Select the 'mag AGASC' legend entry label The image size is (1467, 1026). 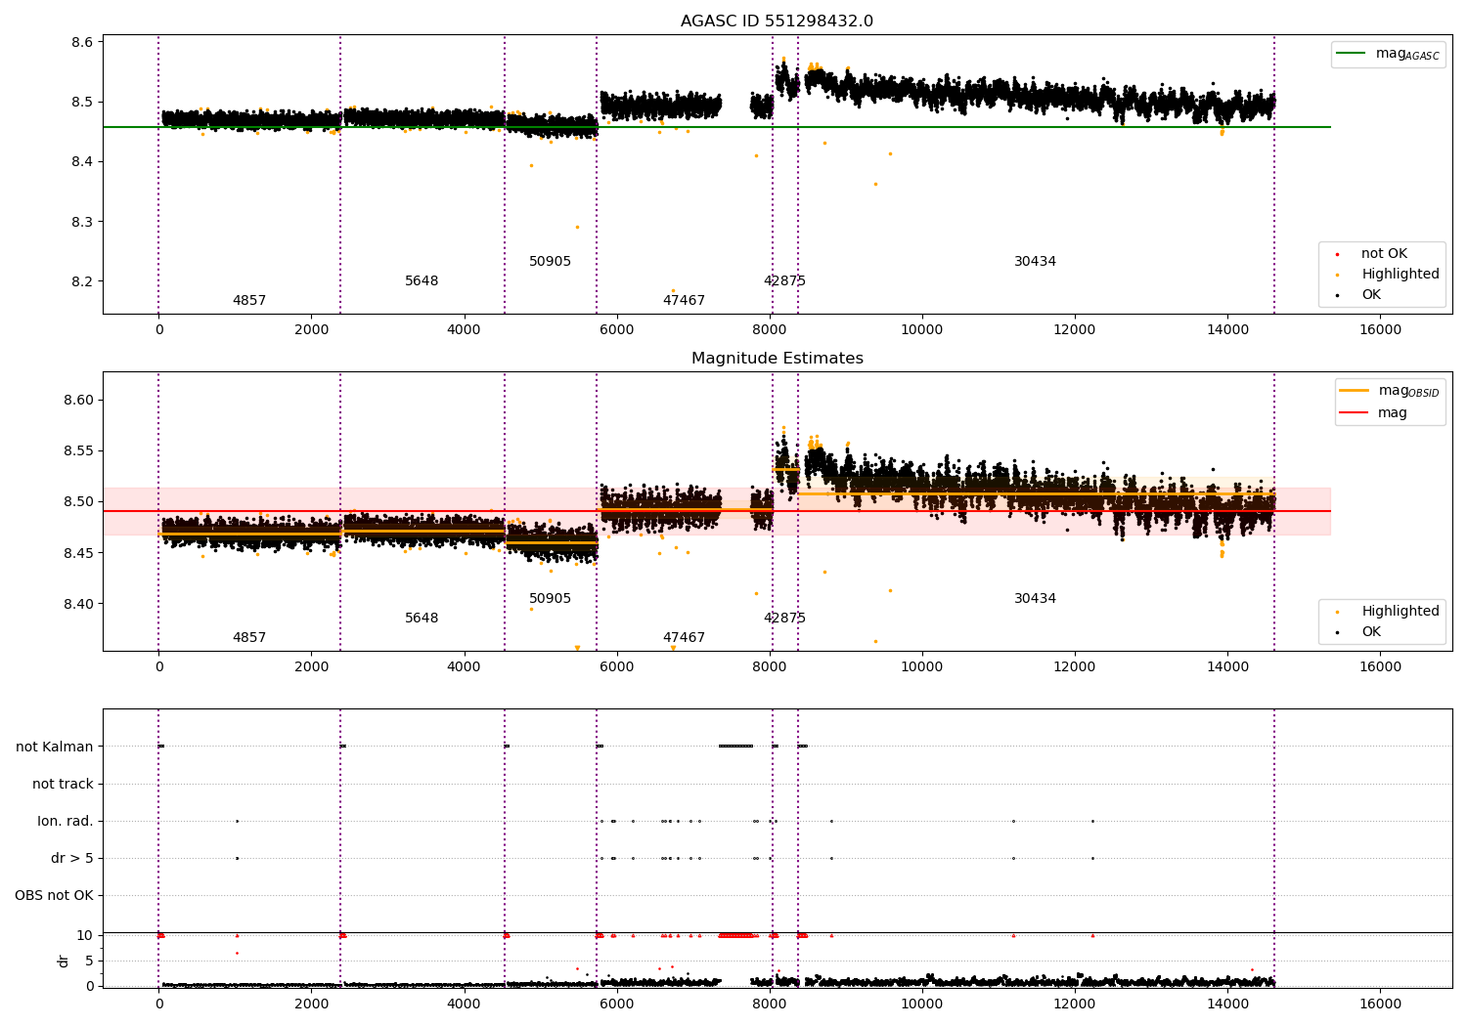[1407, 54]
